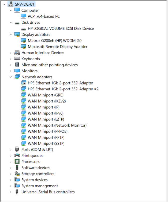
Task: Expand the System management category
Action: pos(11,186)
